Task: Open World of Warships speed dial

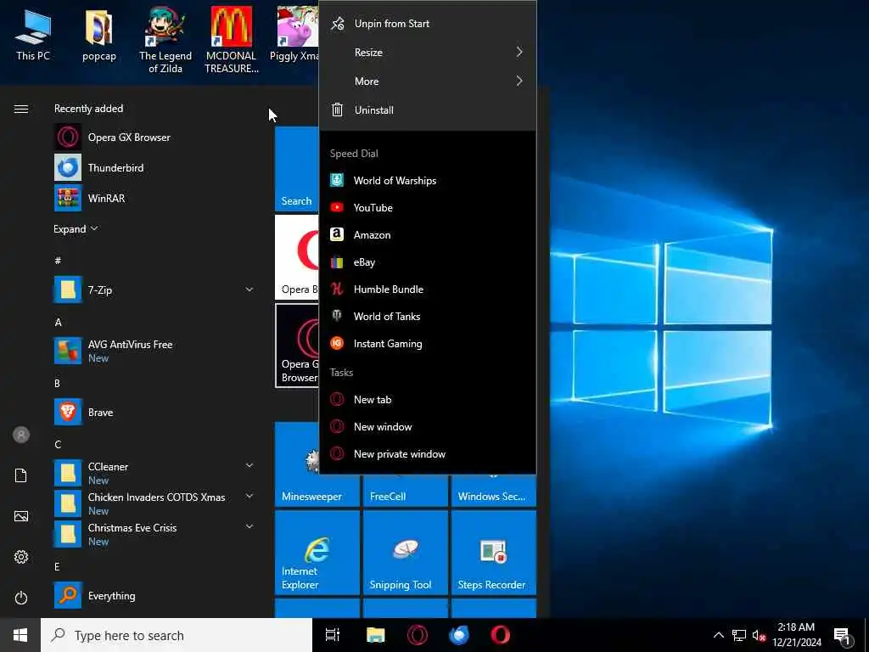Action: point(428,181)
